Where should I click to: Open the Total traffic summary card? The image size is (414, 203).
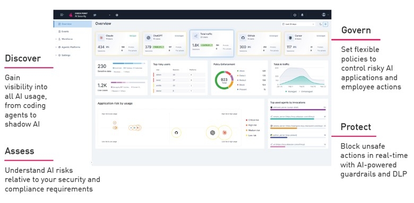tap(212, 43)
